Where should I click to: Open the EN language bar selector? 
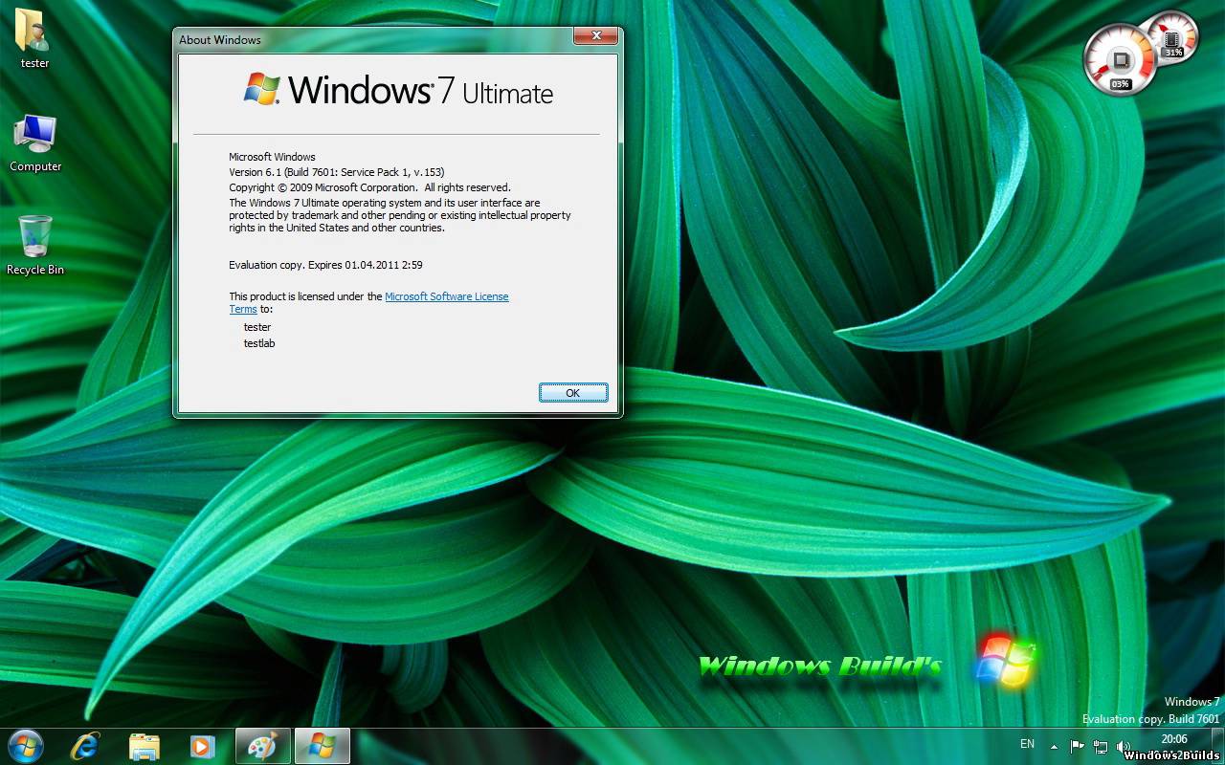point(1027,744)
